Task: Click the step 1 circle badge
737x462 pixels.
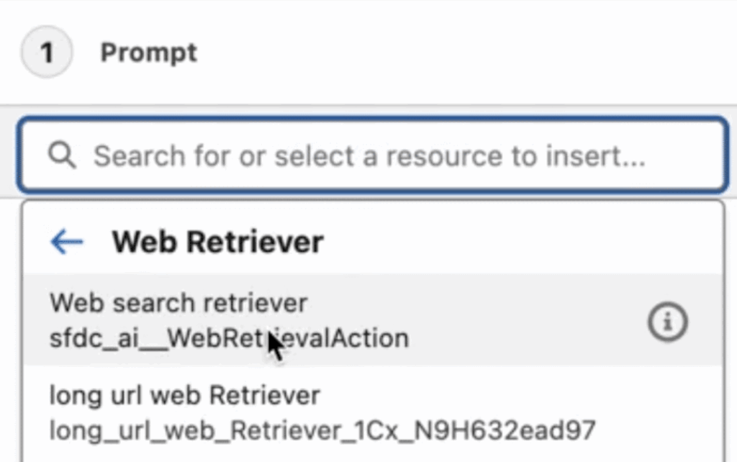Action: pos(47,53)
